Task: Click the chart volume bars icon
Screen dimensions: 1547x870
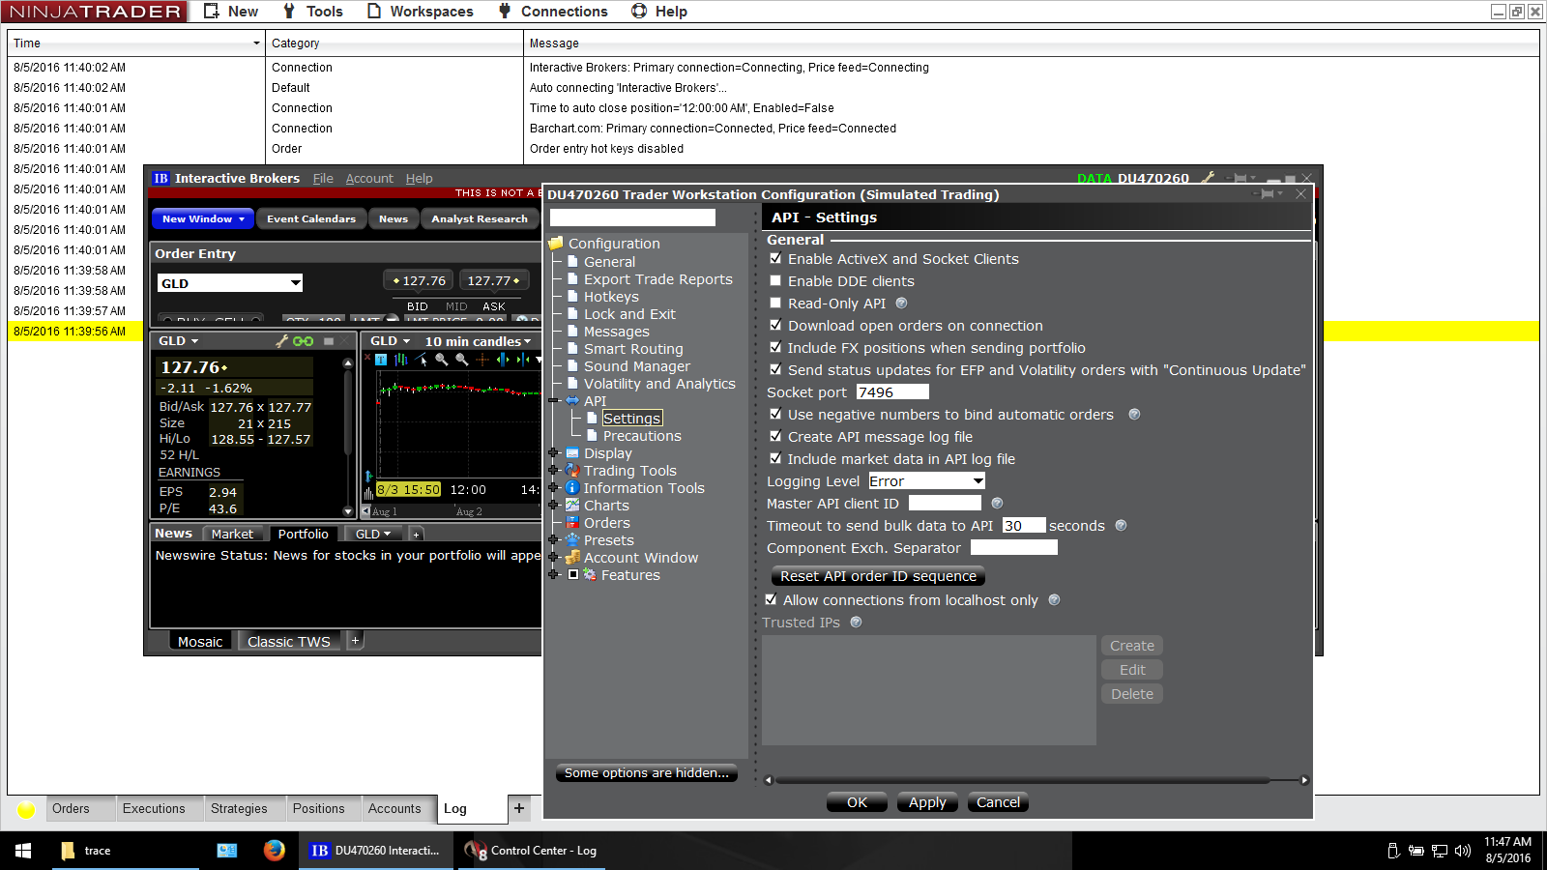Action: 367,493
